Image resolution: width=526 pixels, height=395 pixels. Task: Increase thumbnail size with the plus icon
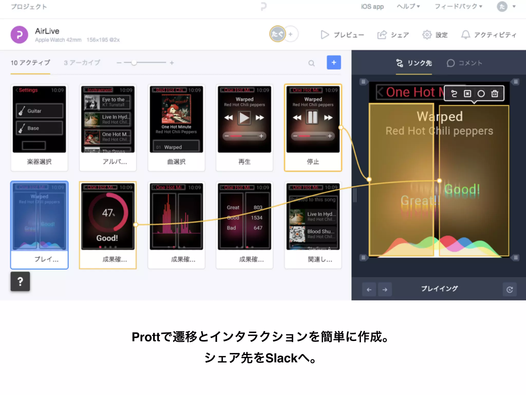click(172, 63)
